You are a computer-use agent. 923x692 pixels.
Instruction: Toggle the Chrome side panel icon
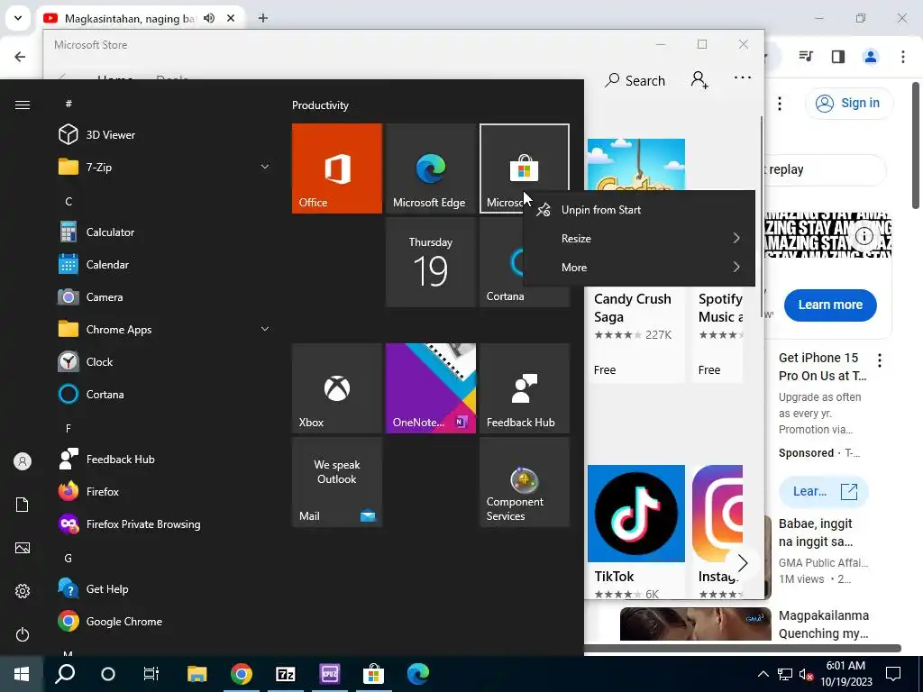point(837,57)
